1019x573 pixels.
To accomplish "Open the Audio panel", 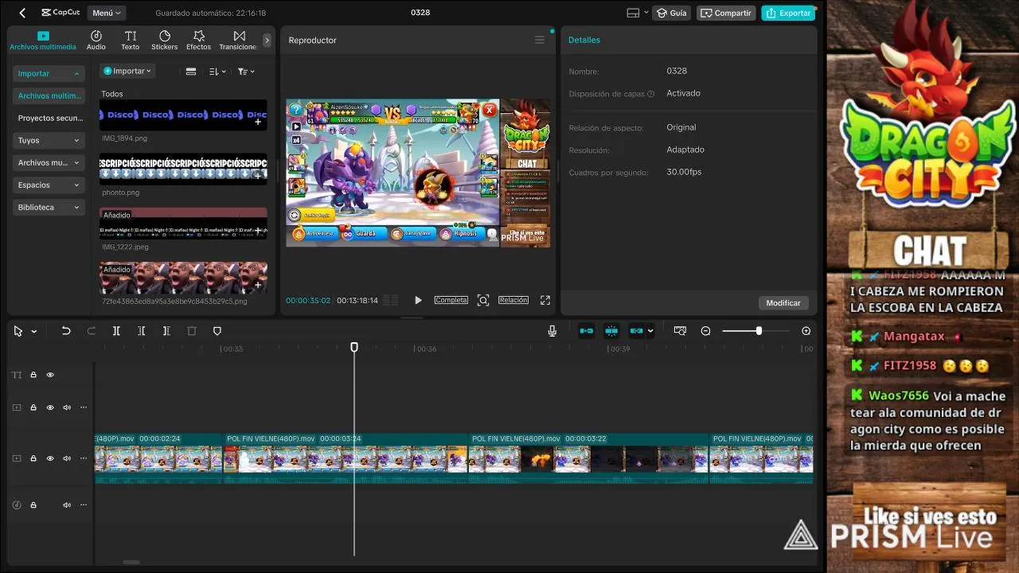I will (96, 41).
